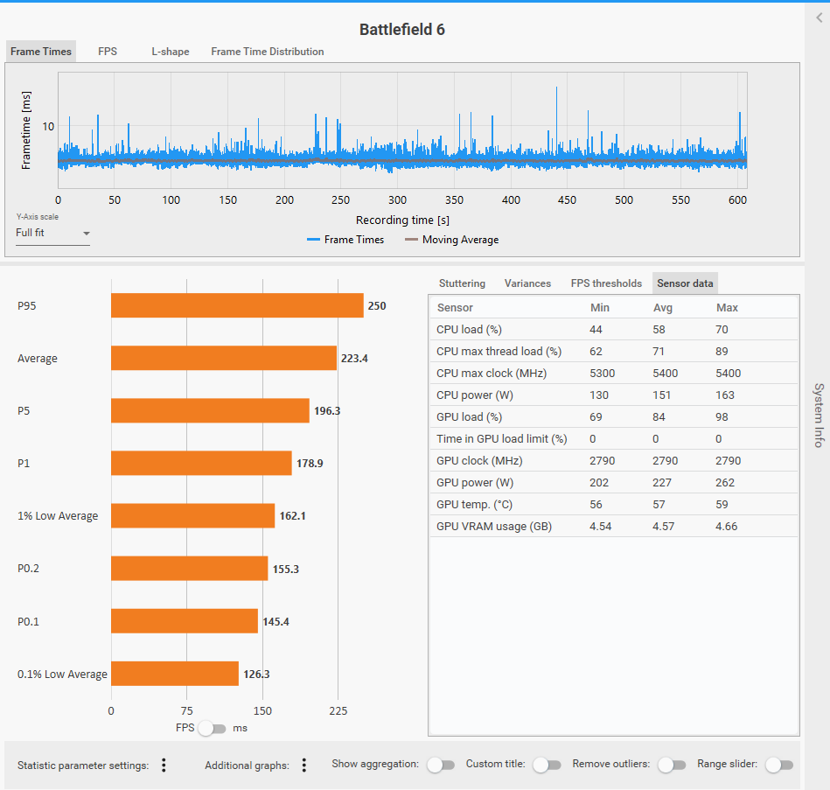This screenshot has width=830, height=790.
Task: Click the Moving Average legend entry
Action: click(451, 240)
